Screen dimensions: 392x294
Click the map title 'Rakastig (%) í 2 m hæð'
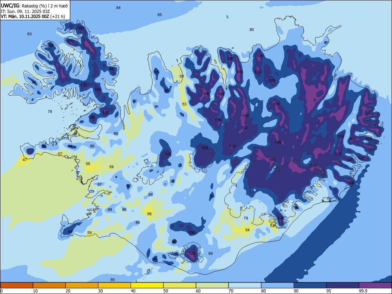pyautogui.click(x=45, y=5)
